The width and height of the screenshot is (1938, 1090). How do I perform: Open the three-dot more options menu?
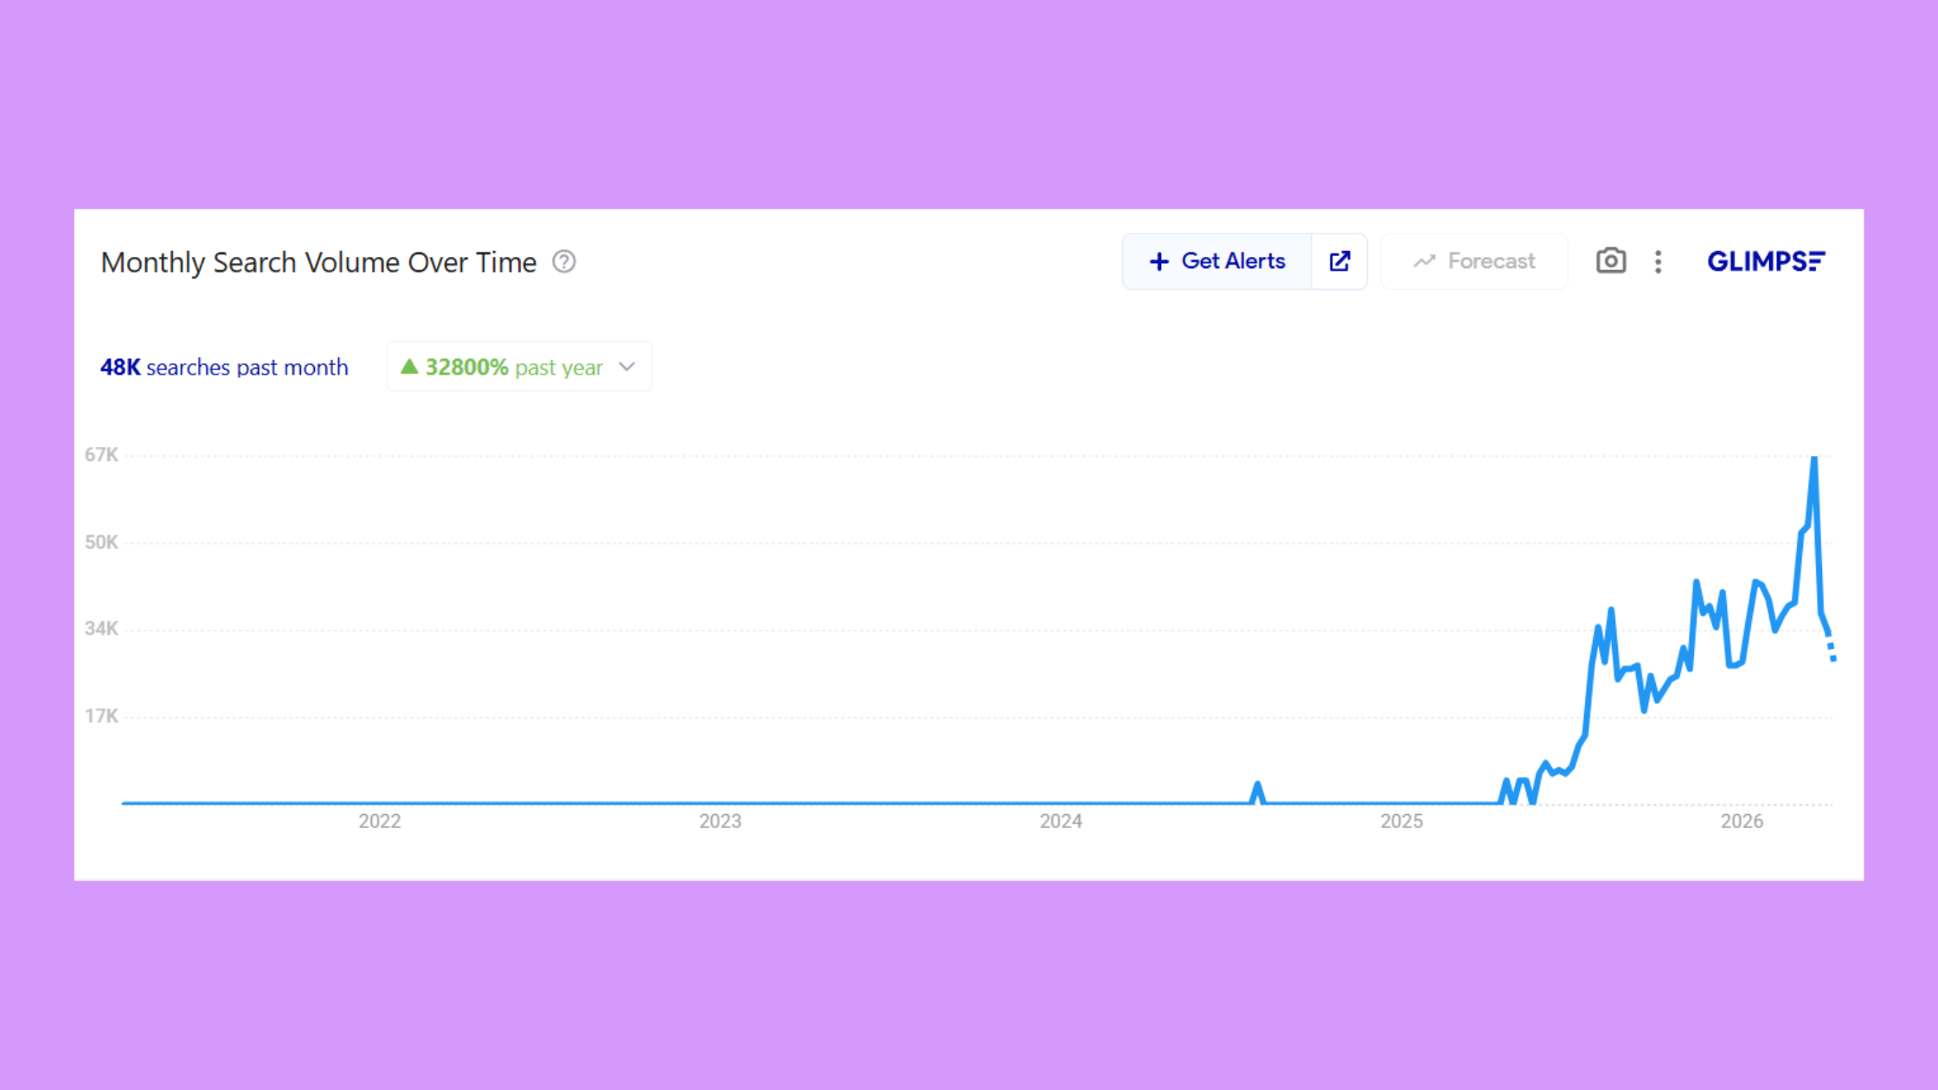(x=1658, y=261)
